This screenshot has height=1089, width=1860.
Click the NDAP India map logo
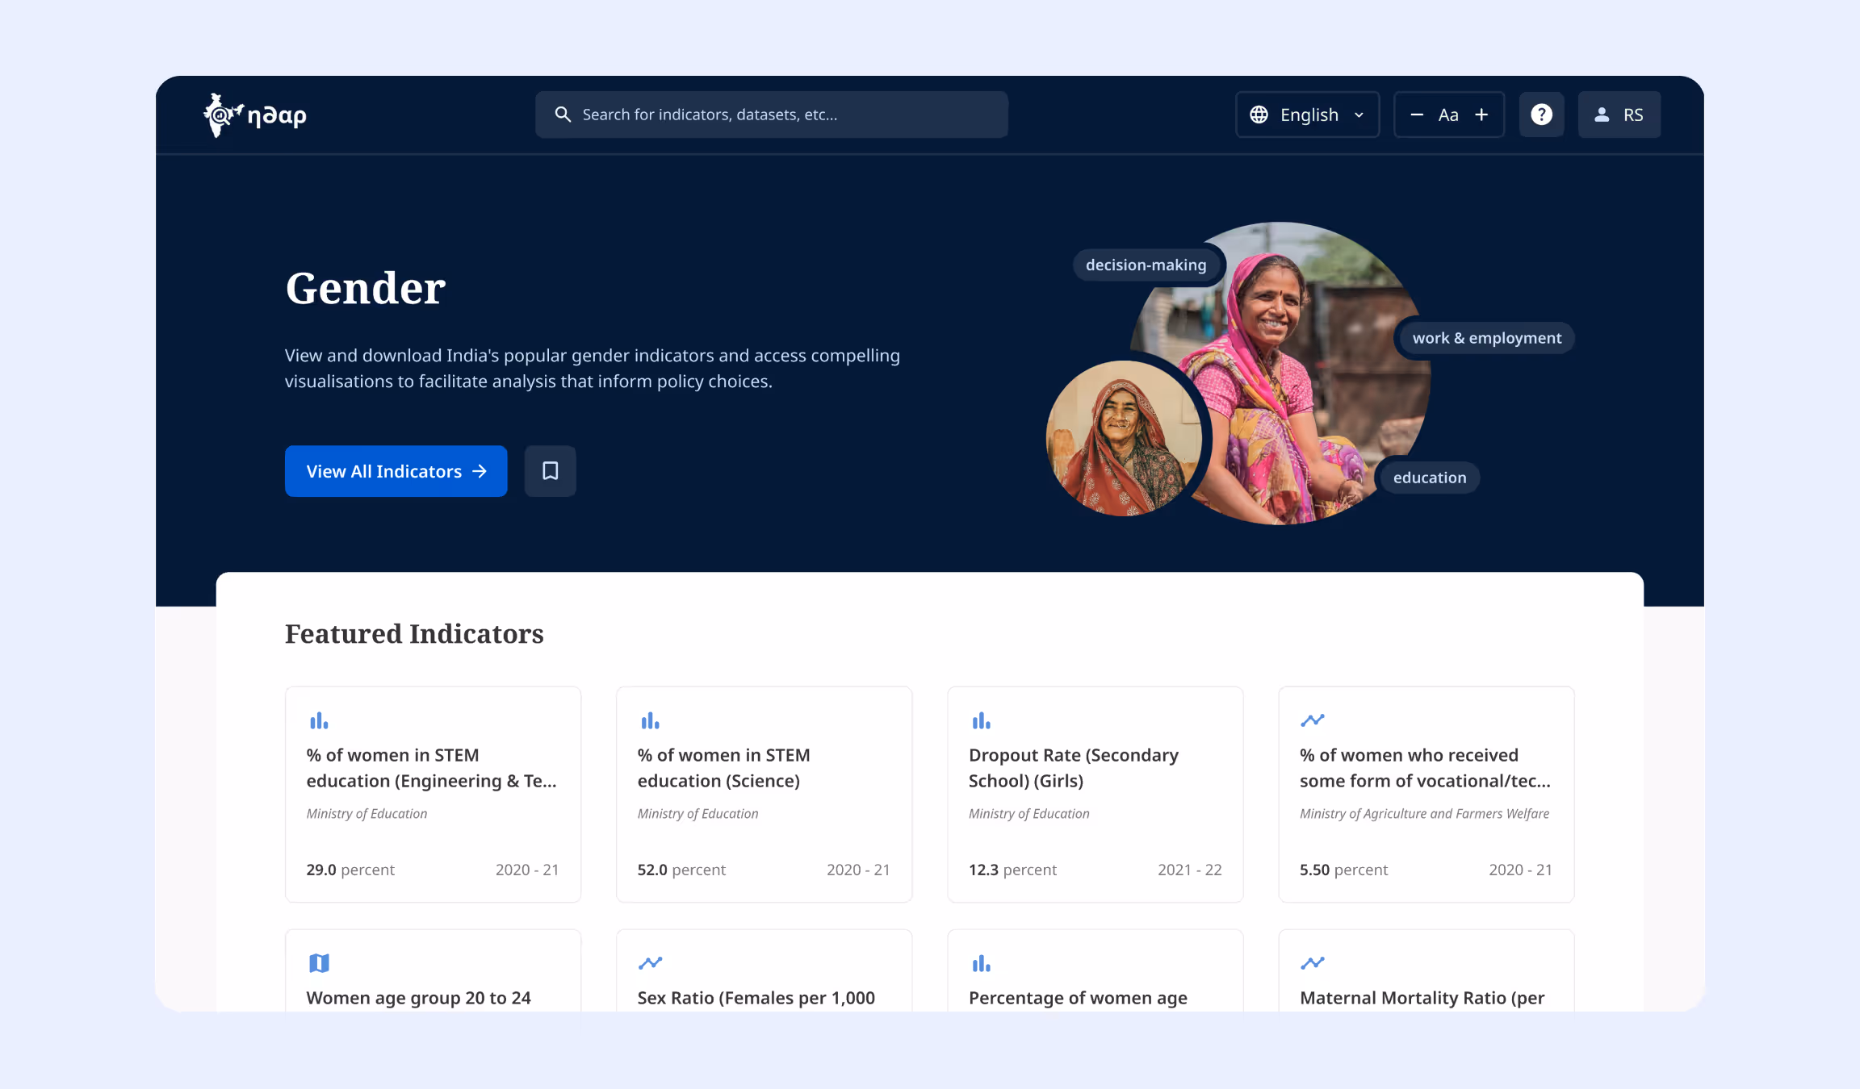pos(255,115)
